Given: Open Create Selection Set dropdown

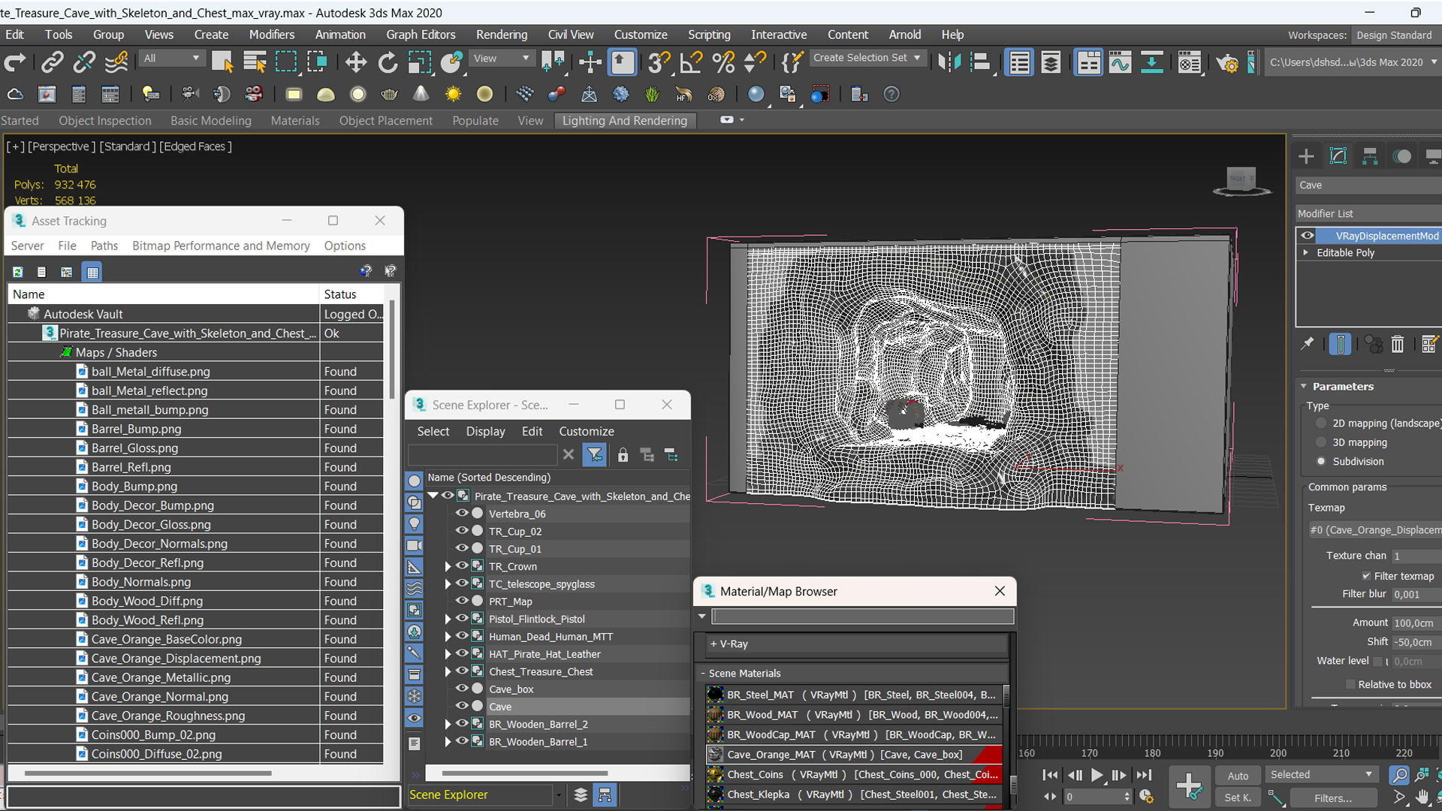Looking at the screenshot, I should click(867, 58).
